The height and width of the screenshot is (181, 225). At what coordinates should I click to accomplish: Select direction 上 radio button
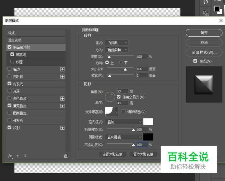click(107, 62)
